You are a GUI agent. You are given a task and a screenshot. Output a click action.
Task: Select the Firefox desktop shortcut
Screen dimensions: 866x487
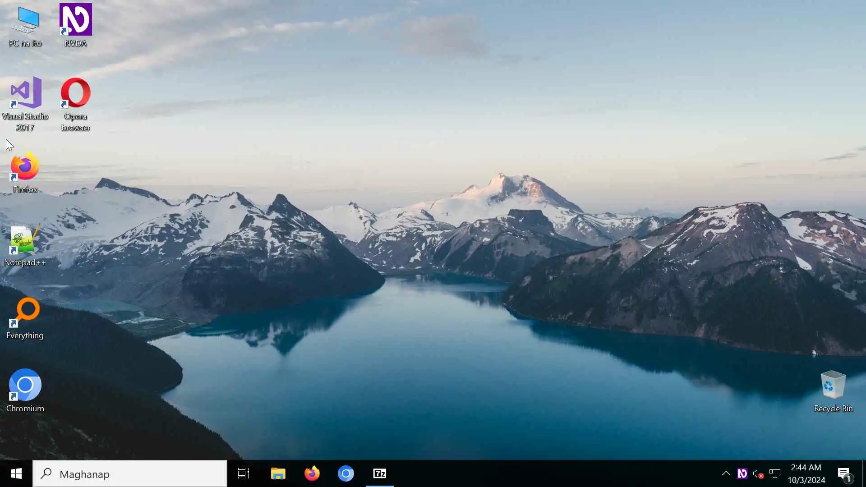click(x=25, y=172)
